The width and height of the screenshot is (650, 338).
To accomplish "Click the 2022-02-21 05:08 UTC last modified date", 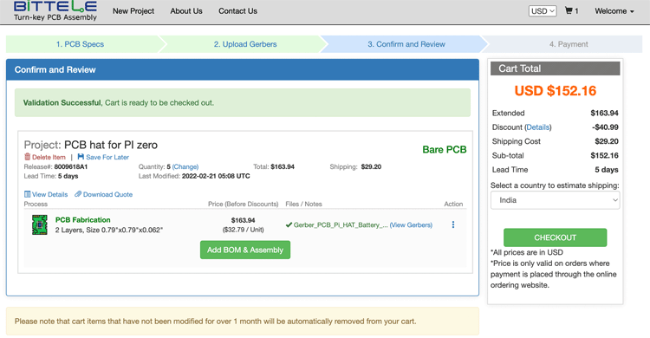I will click(x=216, y=176).
